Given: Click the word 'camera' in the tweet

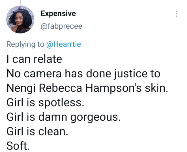Looking at the screenshot, I should (x=43, y=74).
